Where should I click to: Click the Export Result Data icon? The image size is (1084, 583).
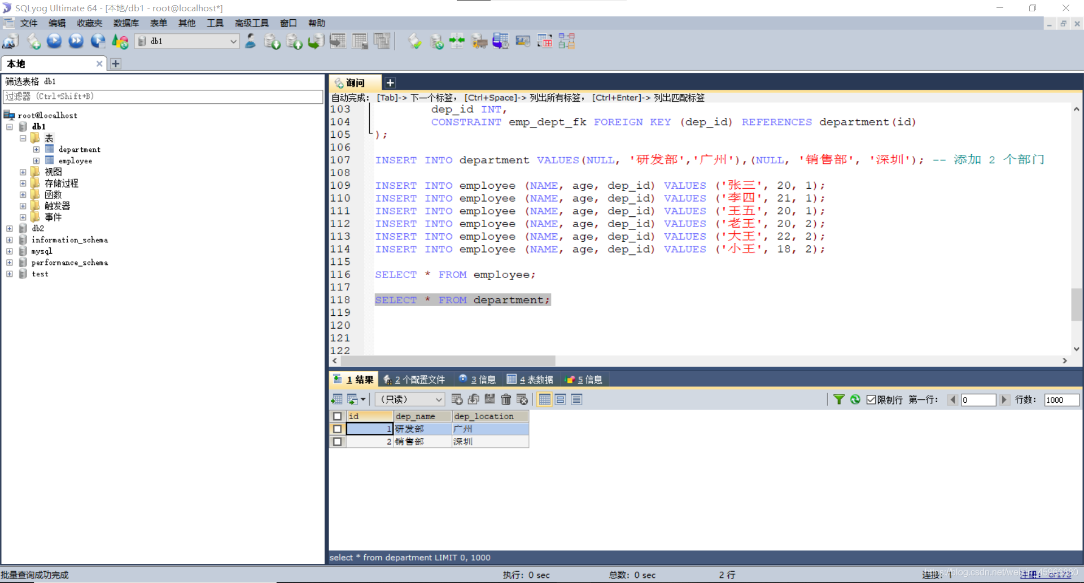[x=337, y=399]
